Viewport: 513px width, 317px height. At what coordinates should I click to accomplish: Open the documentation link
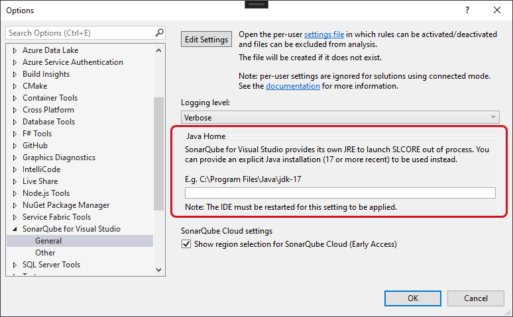coord(293,86)
